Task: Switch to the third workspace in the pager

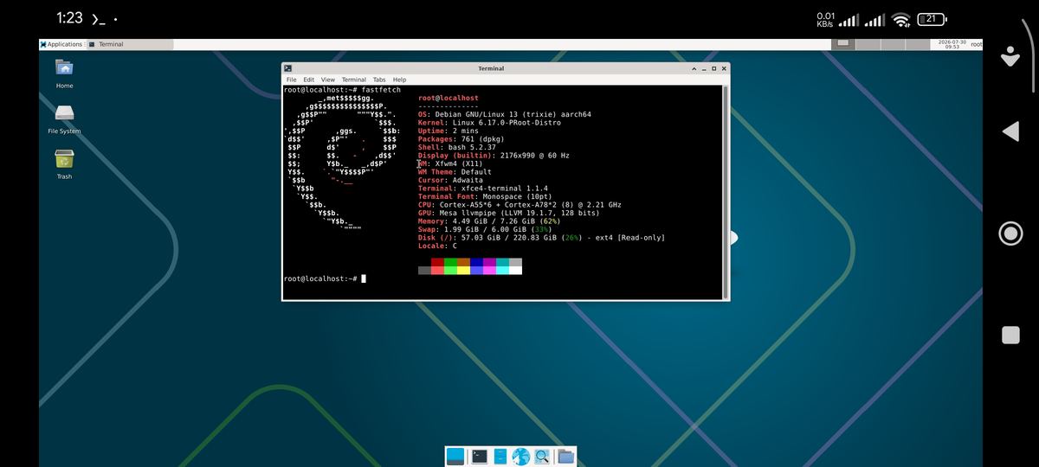Action: pyautogui.click(x=894, y=44)
